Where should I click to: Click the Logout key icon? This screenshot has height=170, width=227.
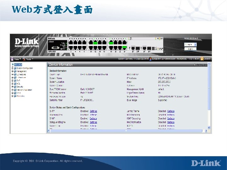click(202, 59)
